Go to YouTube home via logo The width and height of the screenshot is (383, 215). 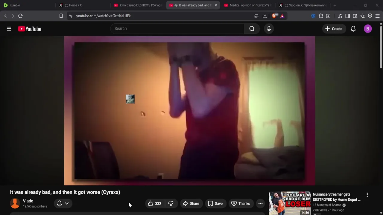click(29, 29)
